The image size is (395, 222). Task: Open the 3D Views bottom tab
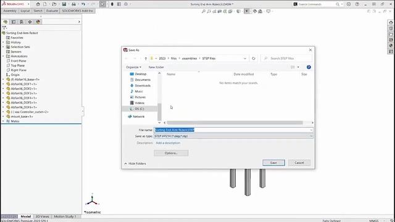42,216
